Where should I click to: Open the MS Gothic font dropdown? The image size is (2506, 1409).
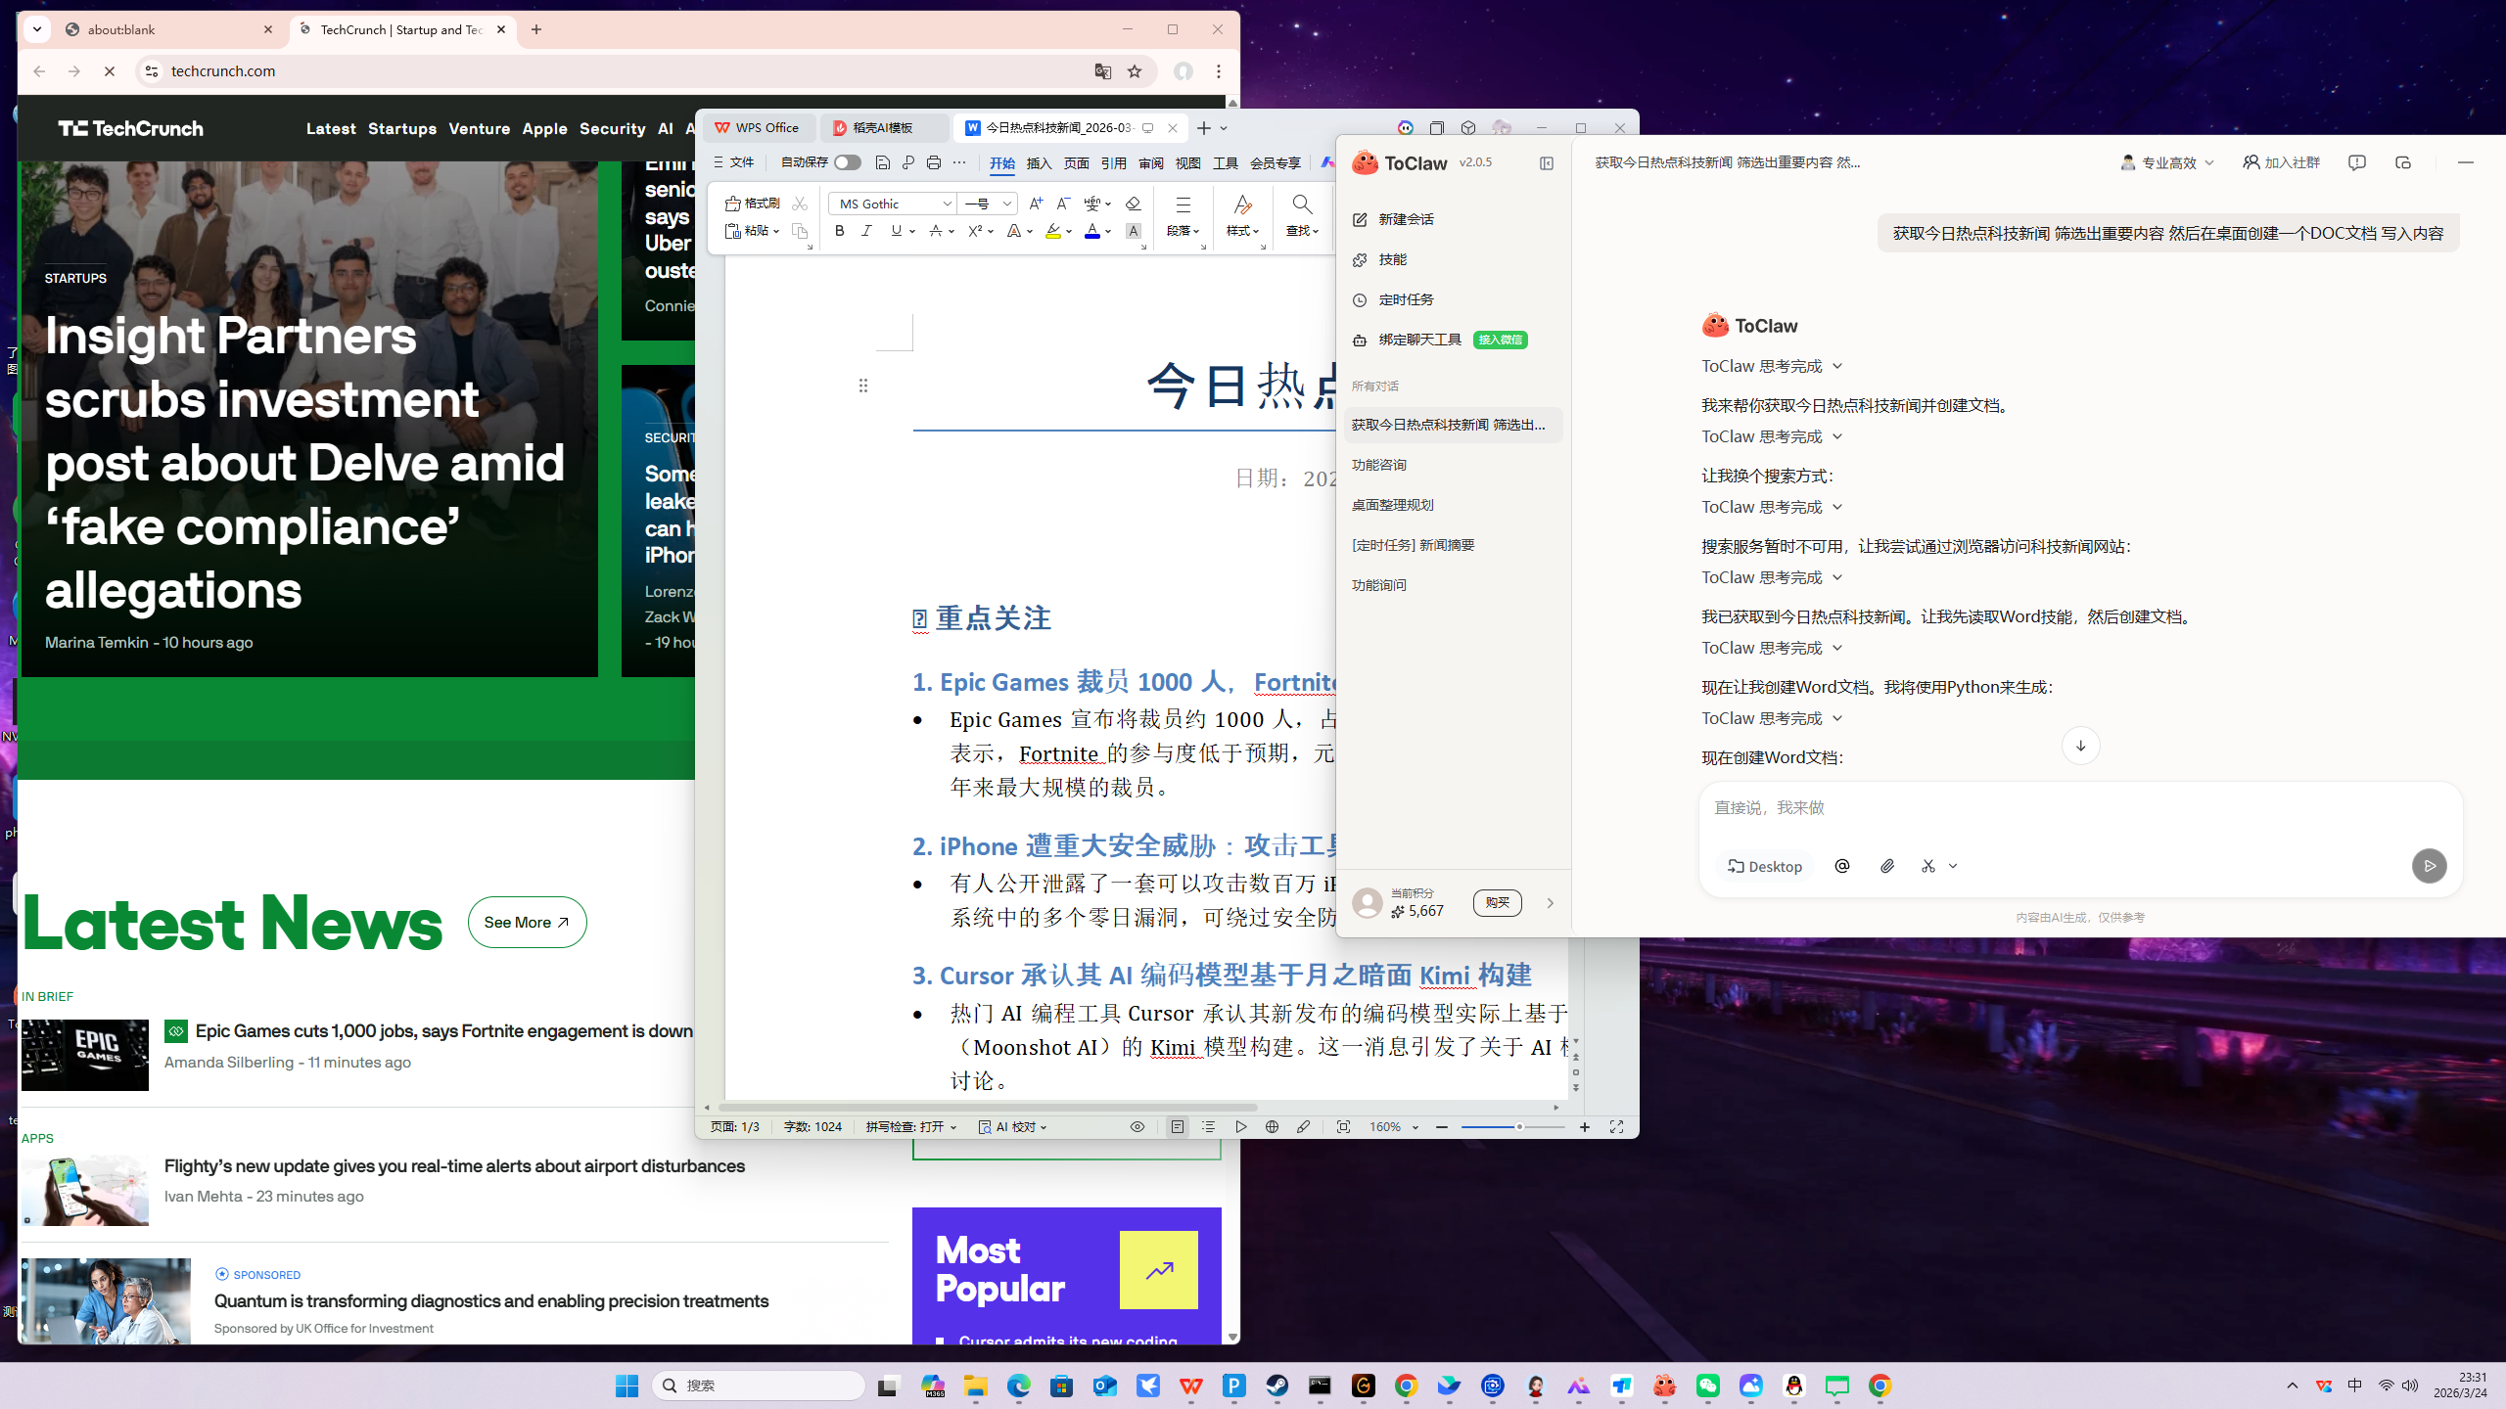click(x=947, y=204)
